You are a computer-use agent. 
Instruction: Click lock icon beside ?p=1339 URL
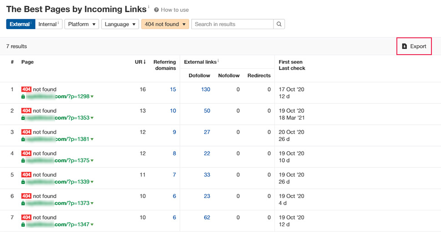[23, 182]
